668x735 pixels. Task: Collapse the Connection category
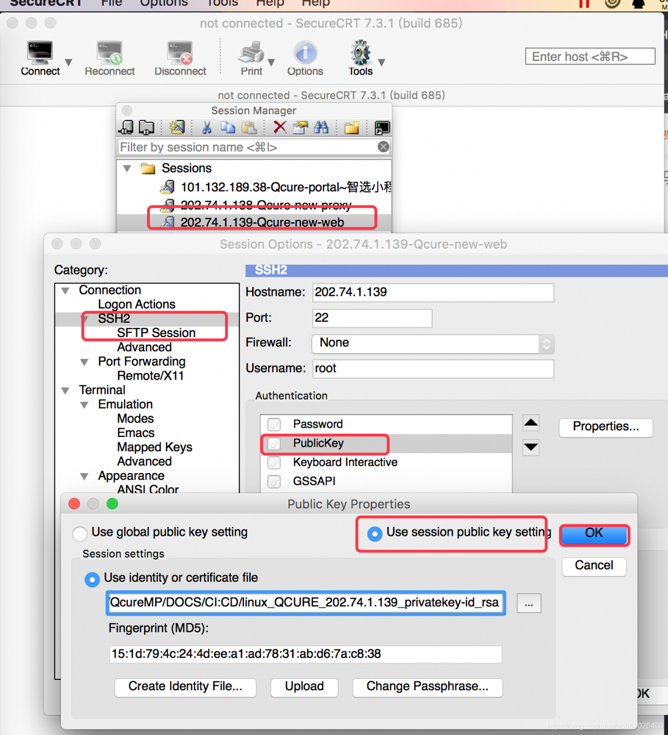pos(65,291)
